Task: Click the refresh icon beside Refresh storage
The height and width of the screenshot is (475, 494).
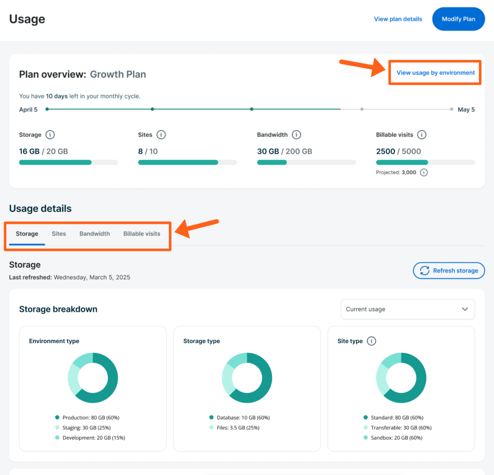Action: [x=425, y=270]
